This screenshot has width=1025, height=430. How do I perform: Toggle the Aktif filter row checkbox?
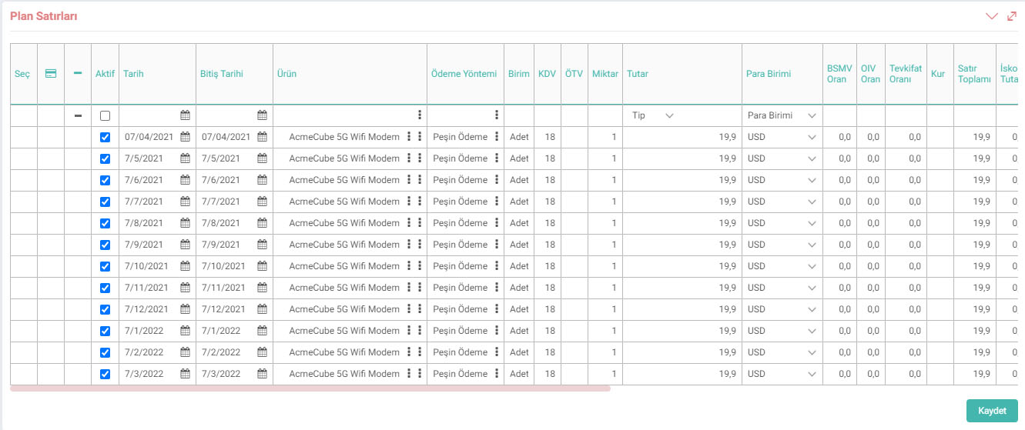click(105, 115)
